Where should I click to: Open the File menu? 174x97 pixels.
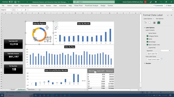(3, 5)
